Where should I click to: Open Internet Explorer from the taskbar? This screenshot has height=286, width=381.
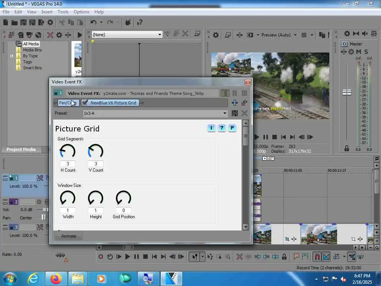[33, 279]
